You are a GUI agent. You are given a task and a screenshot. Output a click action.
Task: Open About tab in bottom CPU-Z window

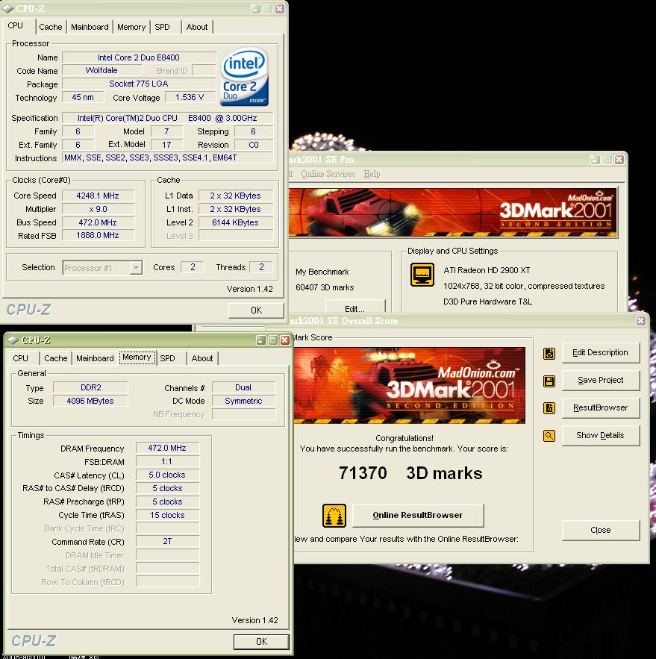pyautogui.click(x=202, y=358)
